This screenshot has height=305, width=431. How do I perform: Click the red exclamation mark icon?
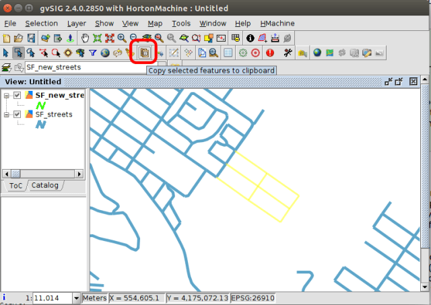270,53
